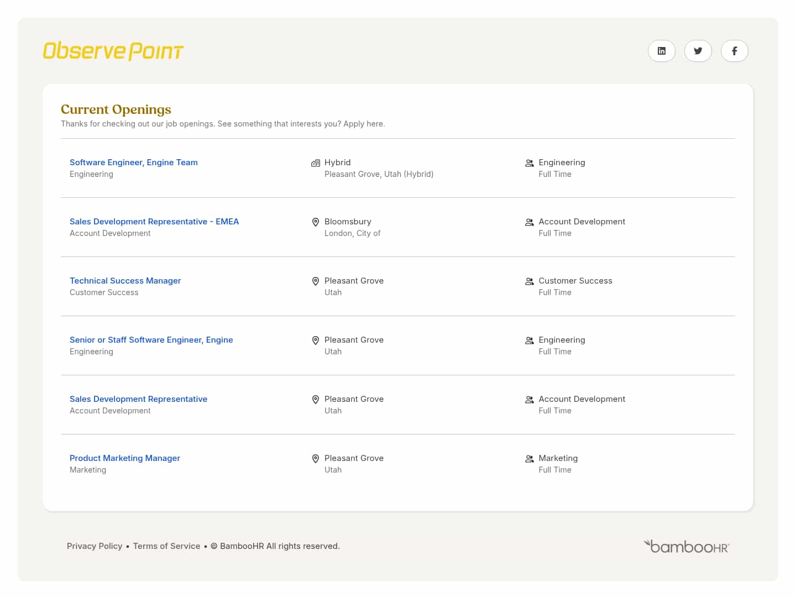Open Software Engineer, Engine Team job
Screen dimensions: 796x597
pyautogui.click(x=133, y=163)
